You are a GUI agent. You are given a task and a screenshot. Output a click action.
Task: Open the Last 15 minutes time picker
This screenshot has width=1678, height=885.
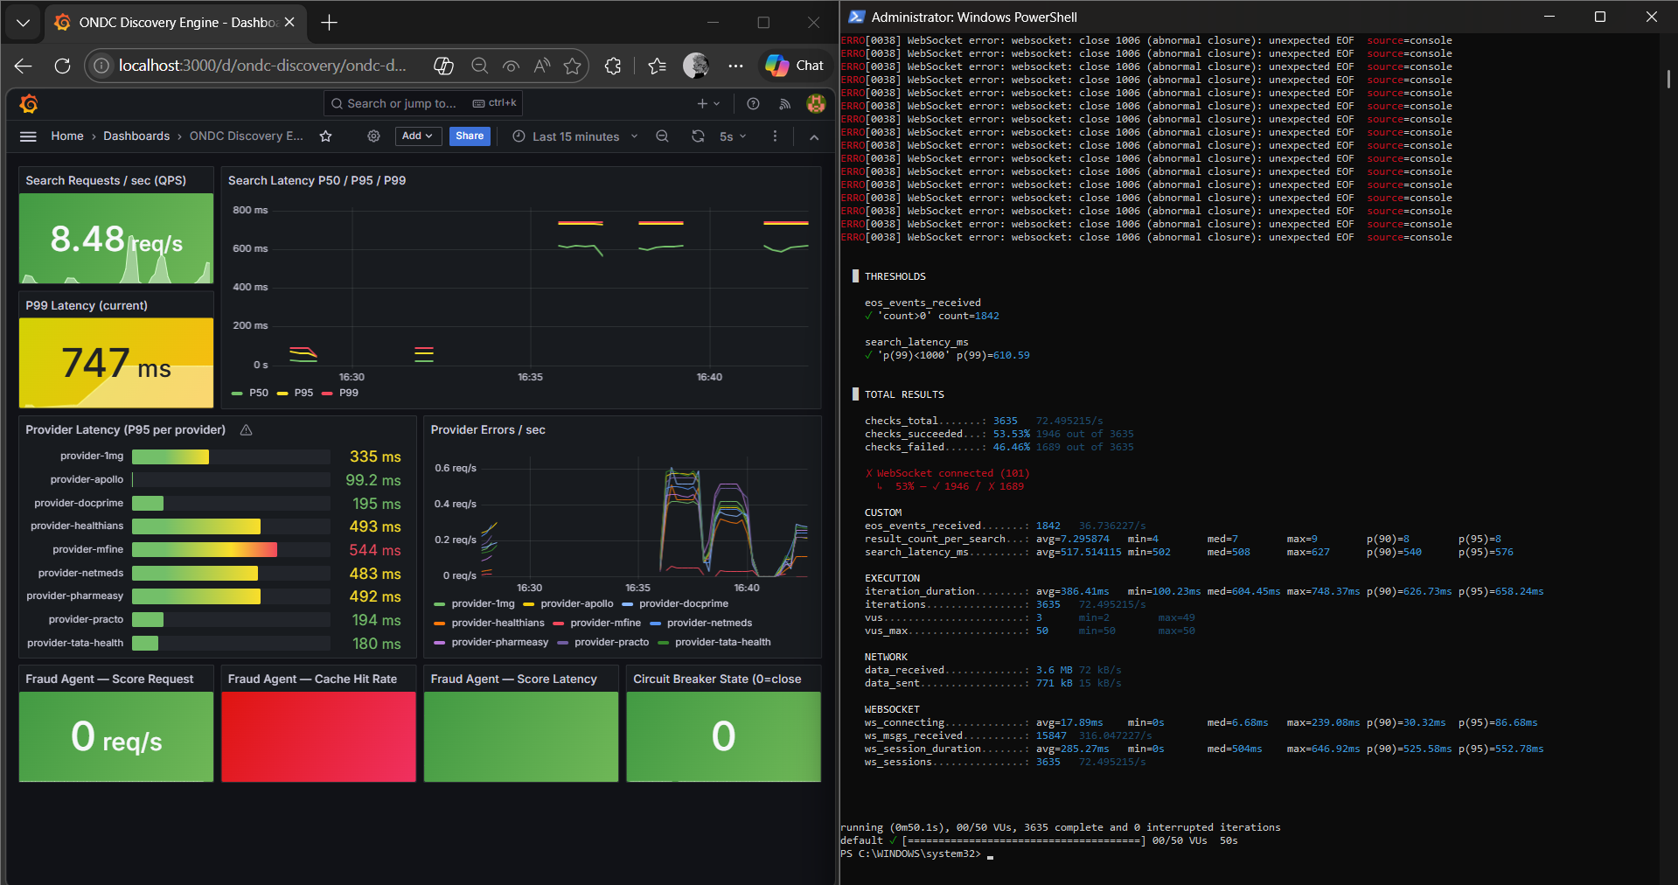click(575, 136)
